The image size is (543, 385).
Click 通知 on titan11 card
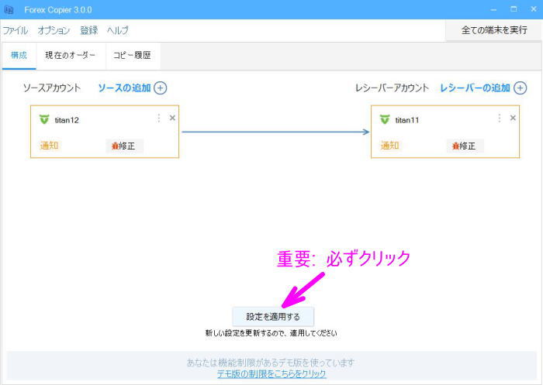[x=390, y=146]
